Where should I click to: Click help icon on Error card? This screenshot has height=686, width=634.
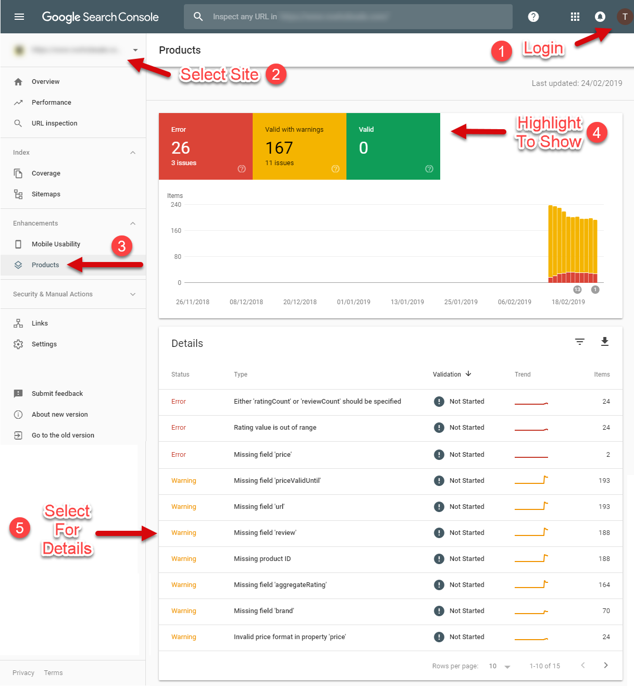point(242,169)
